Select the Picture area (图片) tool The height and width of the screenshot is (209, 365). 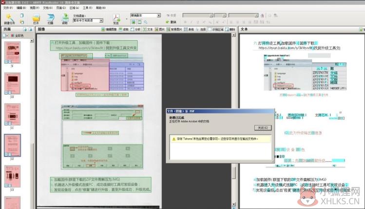[x=160, y=29]
